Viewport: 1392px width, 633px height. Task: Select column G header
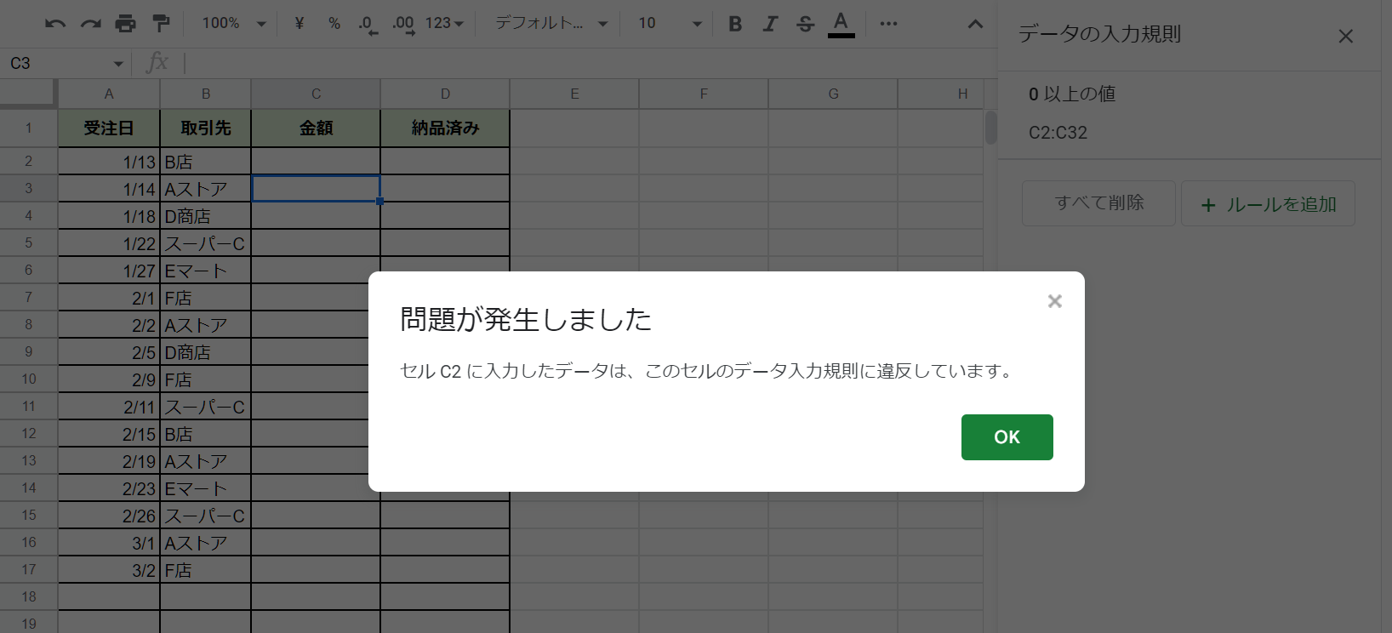(x=833, y=94)
